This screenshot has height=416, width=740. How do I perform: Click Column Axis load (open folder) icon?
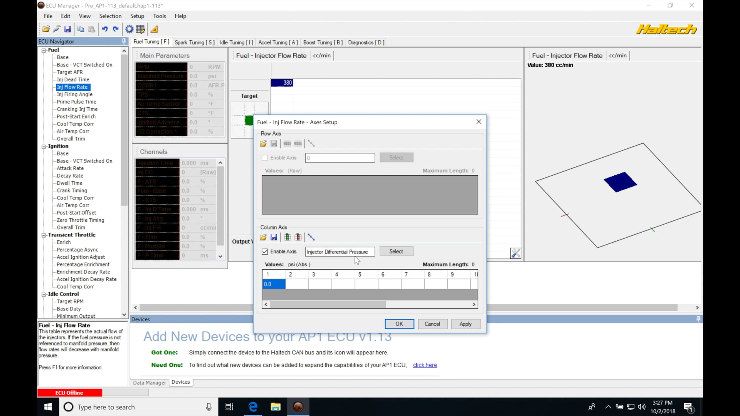pos(263,237)
